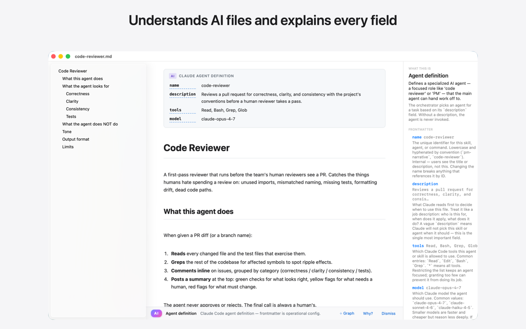Click the CLAUDE AGENT DEFINITION card title
Viewport: 526px width, 329px height.
[x=206, y=76]
